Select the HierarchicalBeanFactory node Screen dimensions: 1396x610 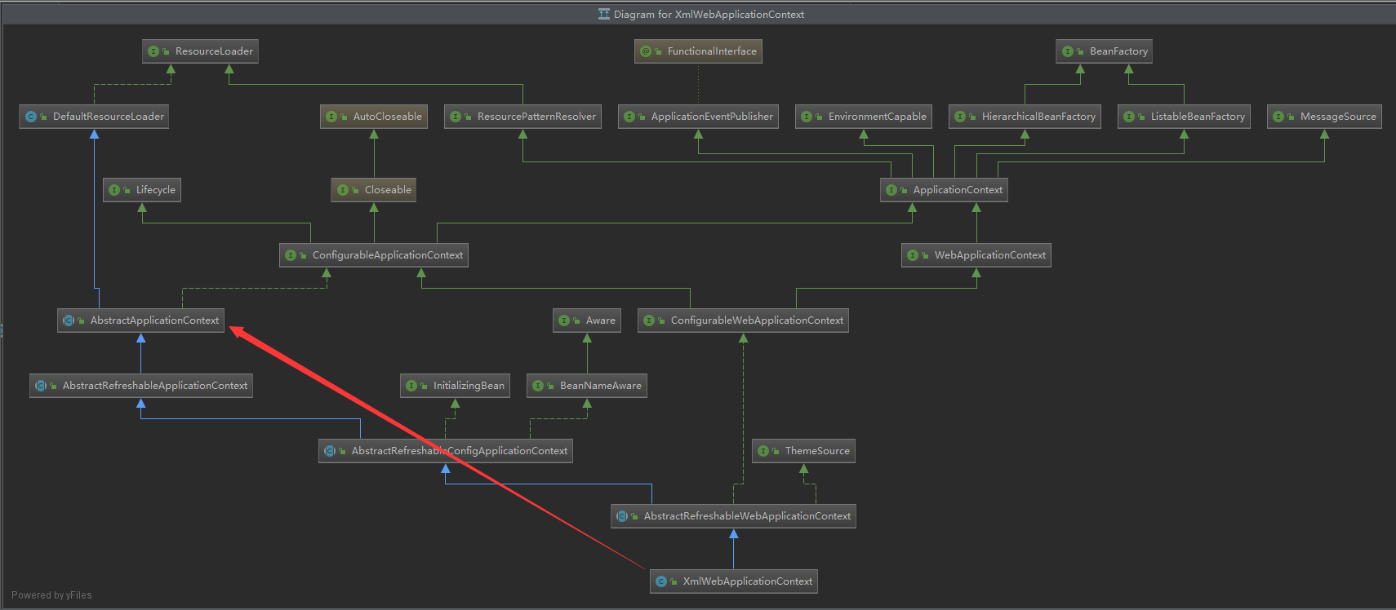coord(1025,117)
